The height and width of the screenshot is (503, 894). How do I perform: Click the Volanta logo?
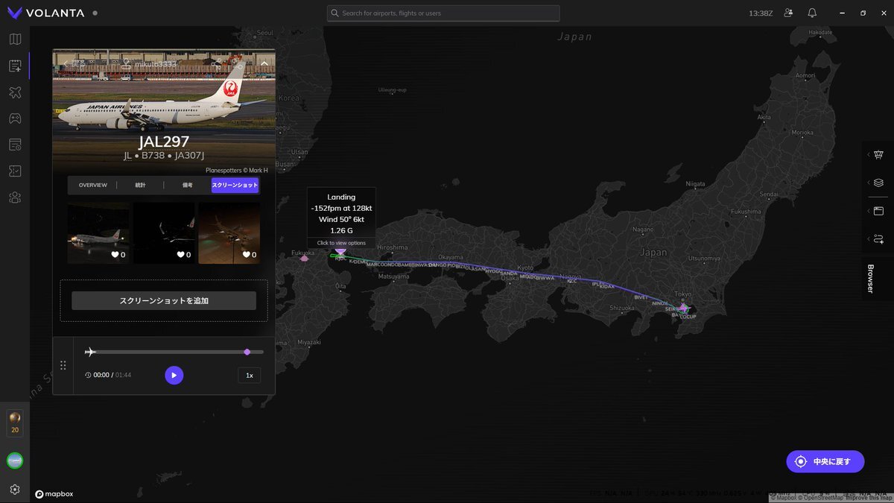point(46,13)
